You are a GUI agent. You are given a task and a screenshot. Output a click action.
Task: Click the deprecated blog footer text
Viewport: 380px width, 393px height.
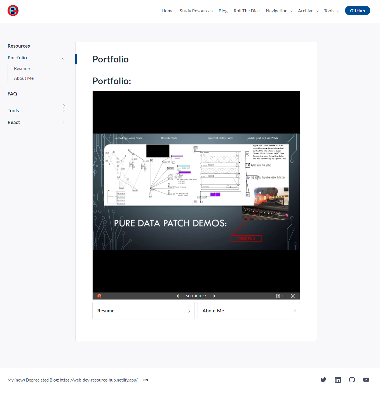(x=72, y=380)
